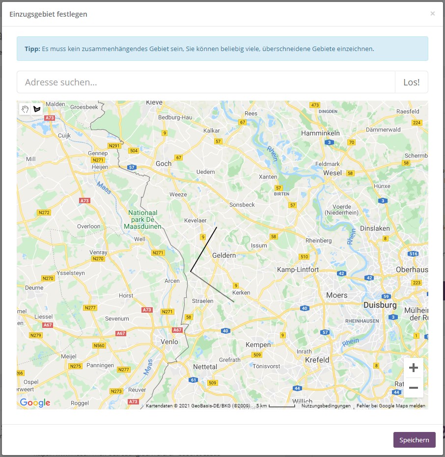
Task: Save the area with Speichern
Action: pos(414,440)
